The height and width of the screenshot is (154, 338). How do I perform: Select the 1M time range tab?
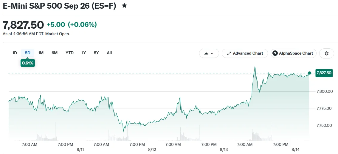pos(41,53)
